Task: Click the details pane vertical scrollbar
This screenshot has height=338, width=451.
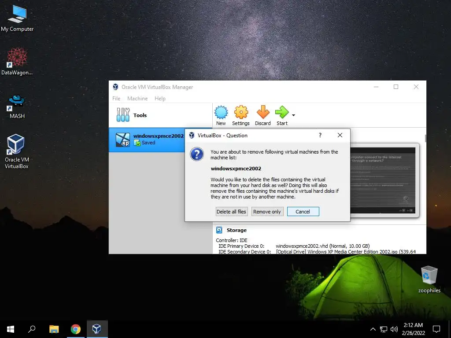Action: [425, 138]
